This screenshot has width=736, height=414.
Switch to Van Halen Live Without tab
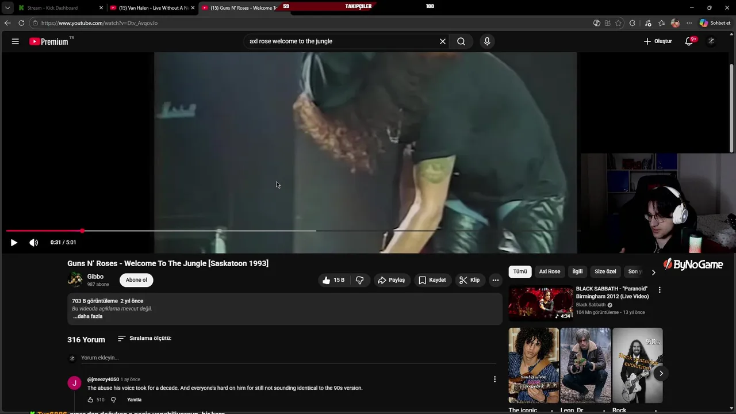[x=152, y=8]
